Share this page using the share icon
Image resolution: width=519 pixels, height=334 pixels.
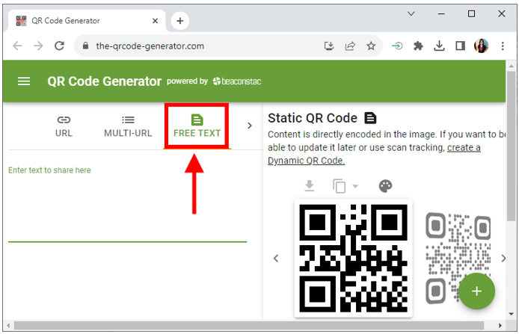(350, 46)
